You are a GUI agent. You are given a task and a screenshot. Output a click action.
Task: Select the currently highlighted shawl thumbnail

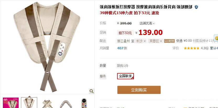point(29,103)
